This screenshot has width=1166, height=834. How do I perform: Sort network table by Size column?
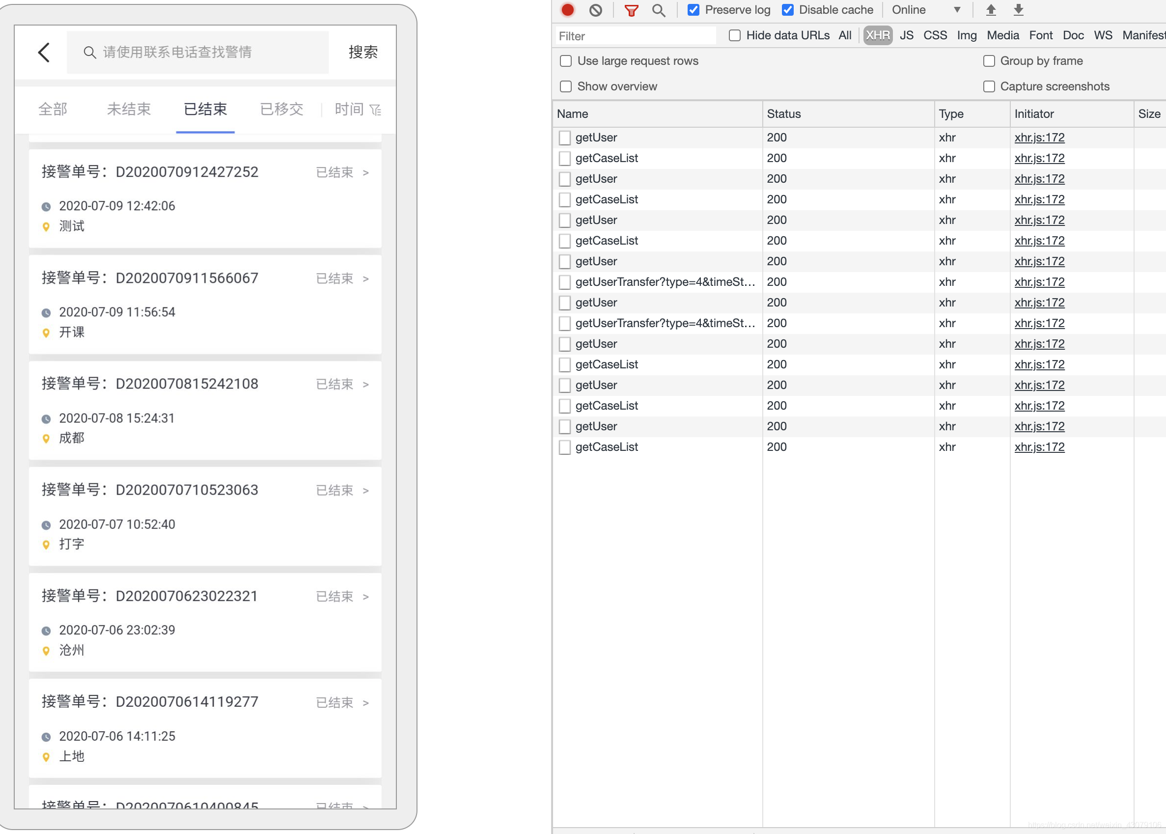coord(1150,114)
